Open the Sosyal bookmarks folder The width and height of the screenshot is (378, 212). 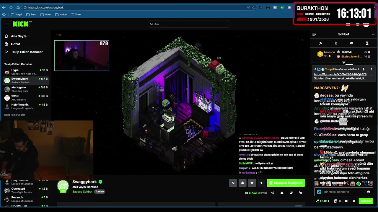point(16,14)
